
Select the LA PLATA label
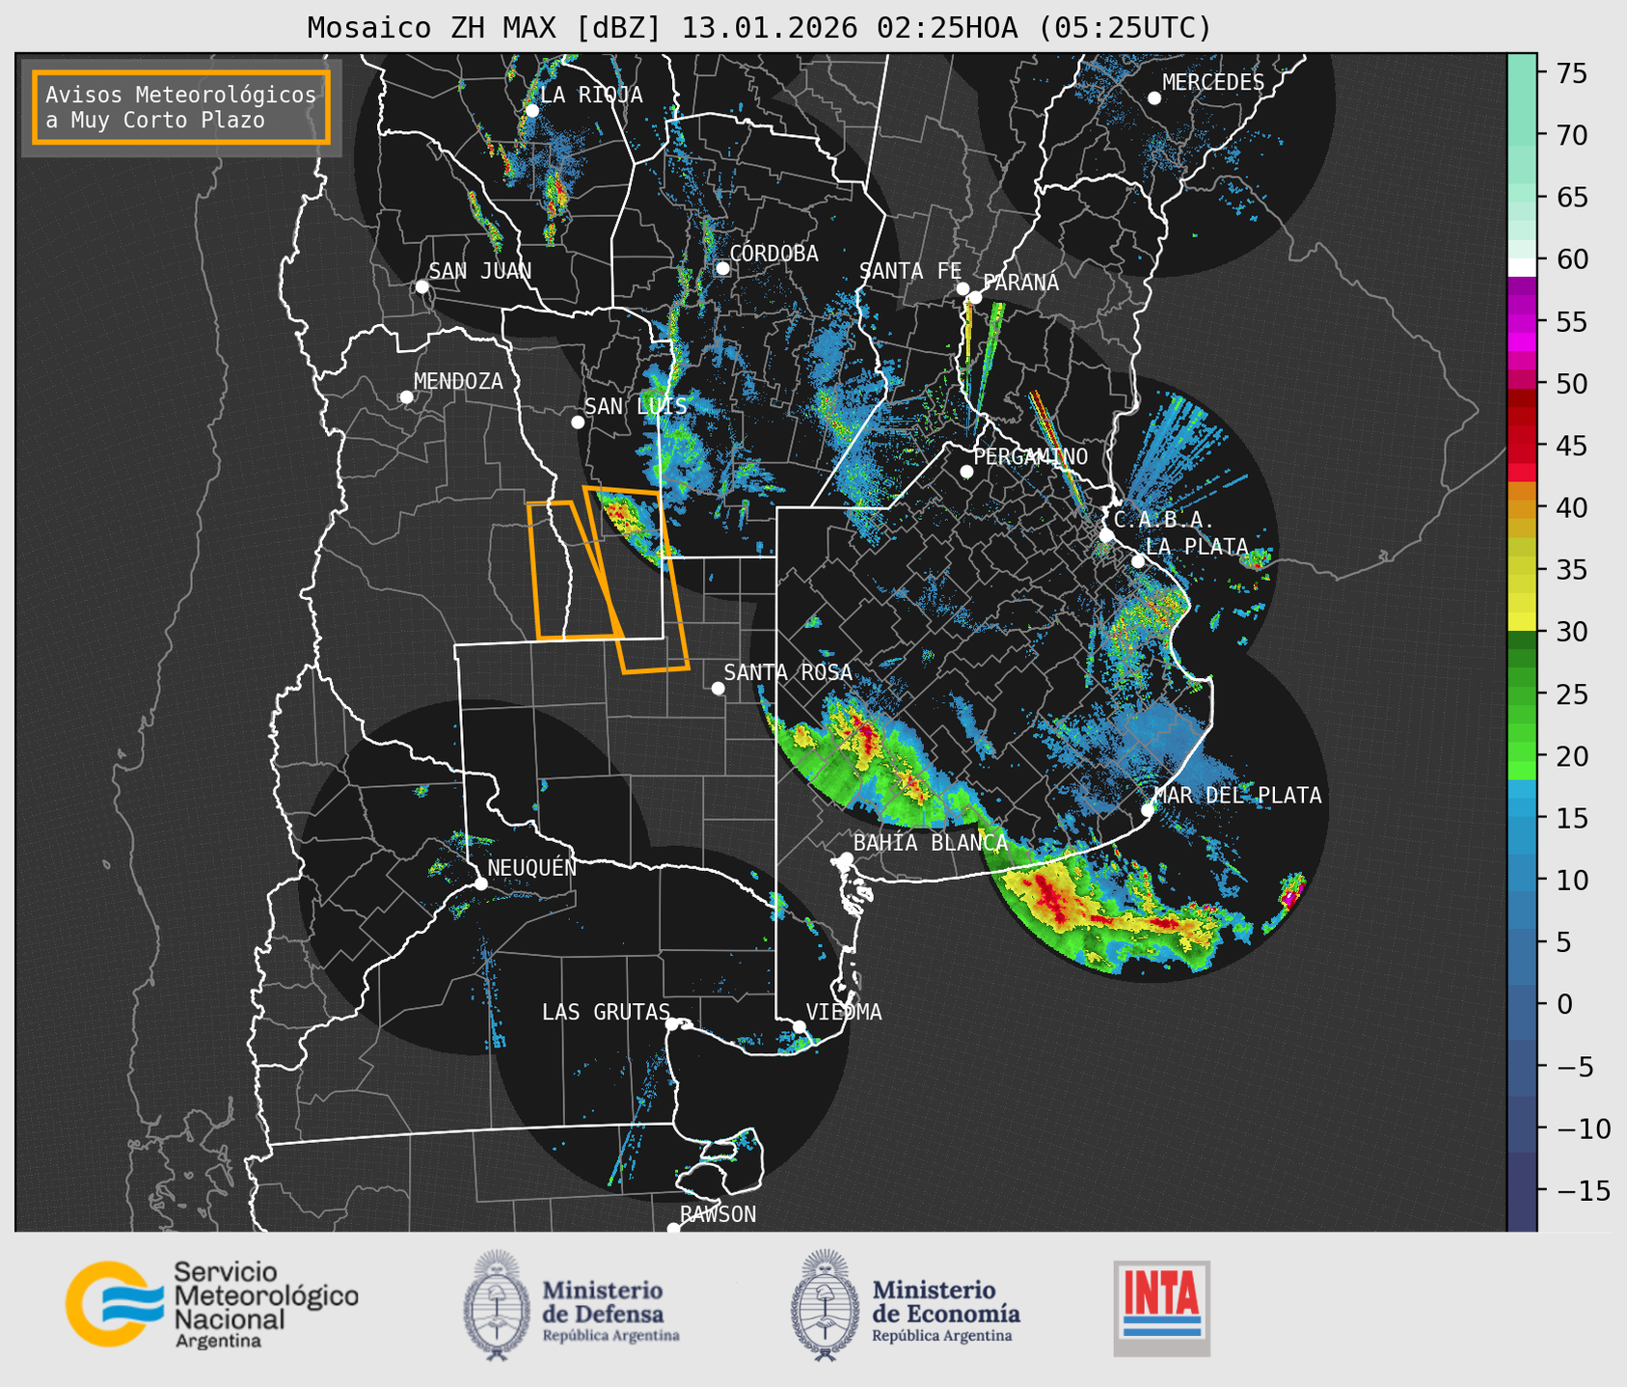[x=1198, y=547]
